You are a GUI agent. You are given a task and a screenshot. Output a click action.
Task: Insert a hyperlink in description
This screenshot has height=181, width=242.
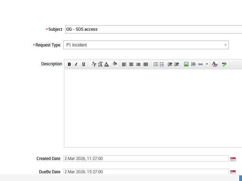[200, 64]
